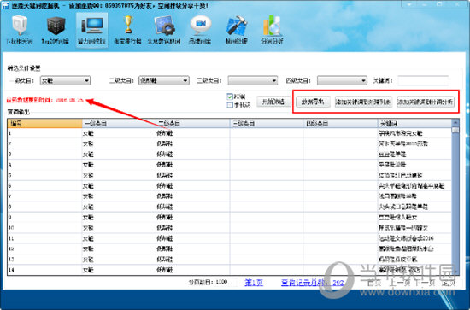Uncheck the checked upper checkbox beside 开始筛选
This screenshot has width=470, height=310.
[x=230, y=97]
